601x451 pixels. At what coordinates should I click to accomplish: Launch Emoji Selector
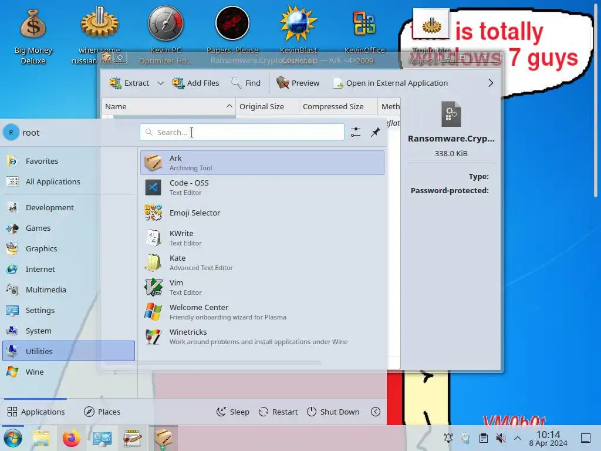262,213
